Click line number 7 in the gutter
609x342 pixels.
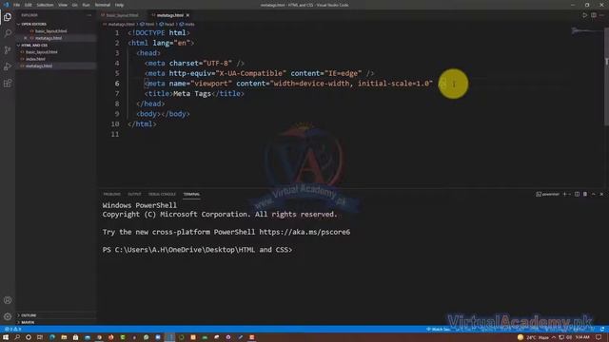click(117, 93)
